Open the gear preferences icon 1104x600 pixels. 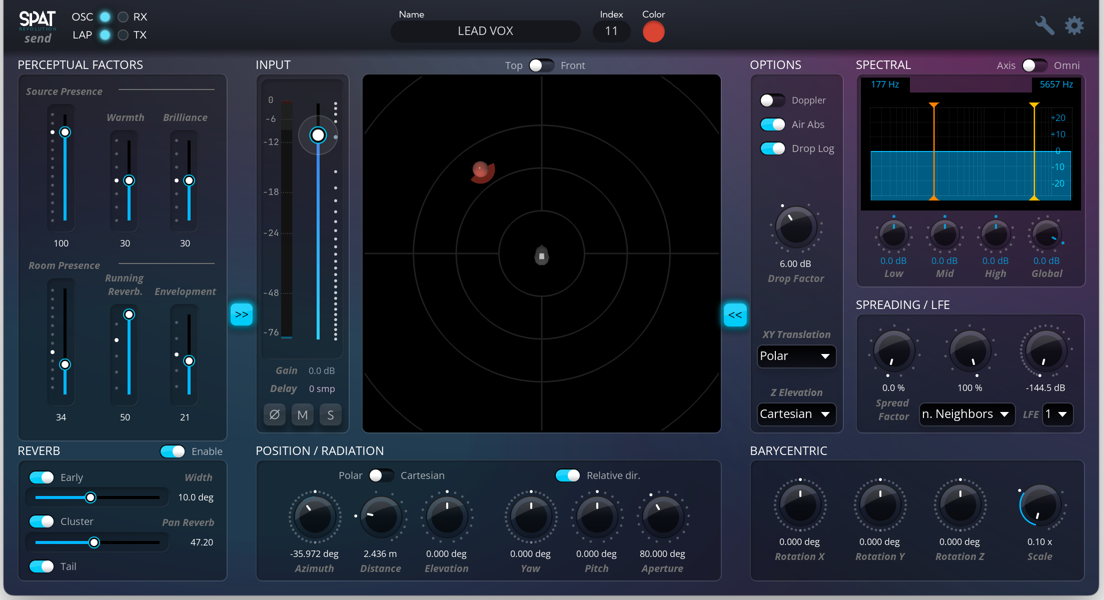coord(1073,25)
